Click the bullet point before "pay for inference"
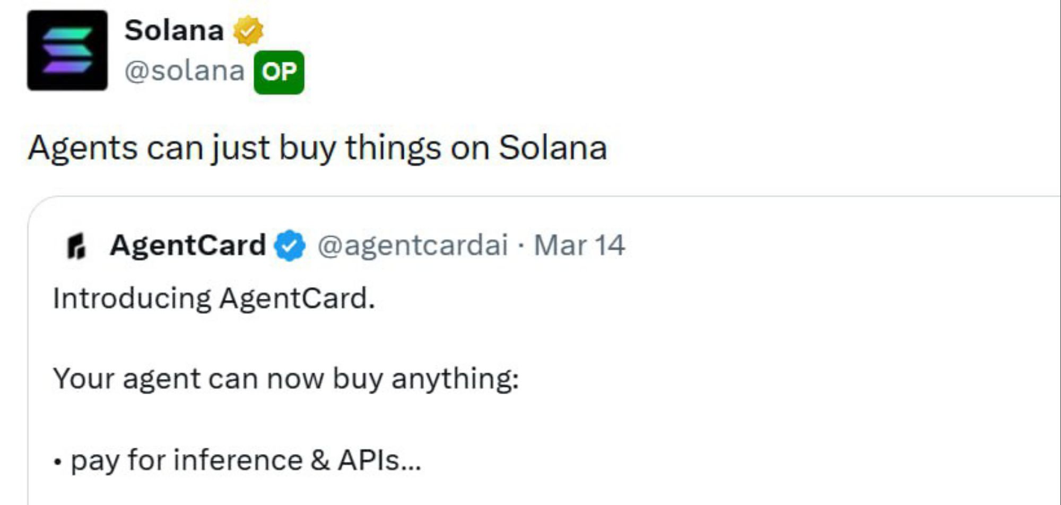The height and width of the screenshot is (505, 1061). pyautogui.click(x=57, y=463)
